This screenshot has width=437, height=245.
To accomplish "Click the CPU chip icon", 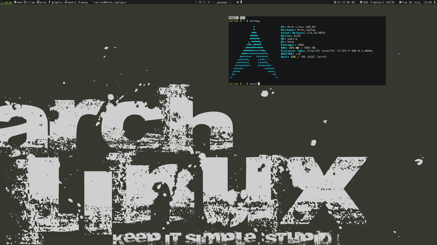I will [x=335, y=2].
